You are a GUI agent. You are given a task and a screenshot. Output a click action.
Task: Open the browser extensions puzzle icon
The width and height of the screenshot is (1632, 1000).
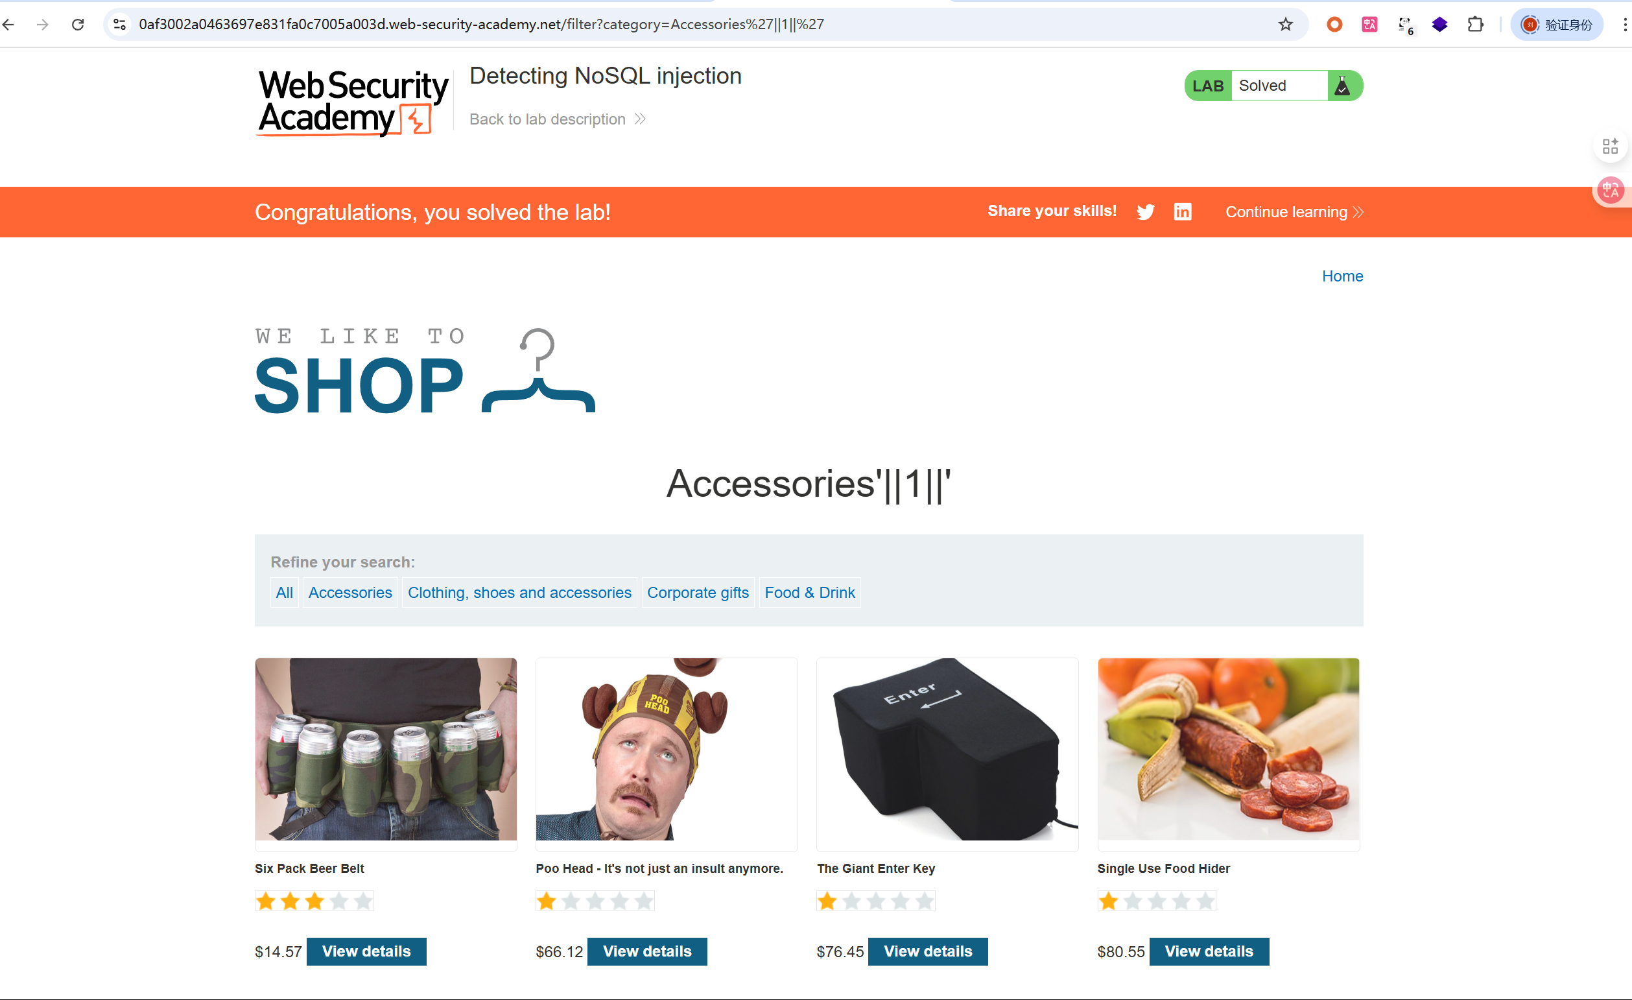pyautogui.click(x=1475, y=25)
